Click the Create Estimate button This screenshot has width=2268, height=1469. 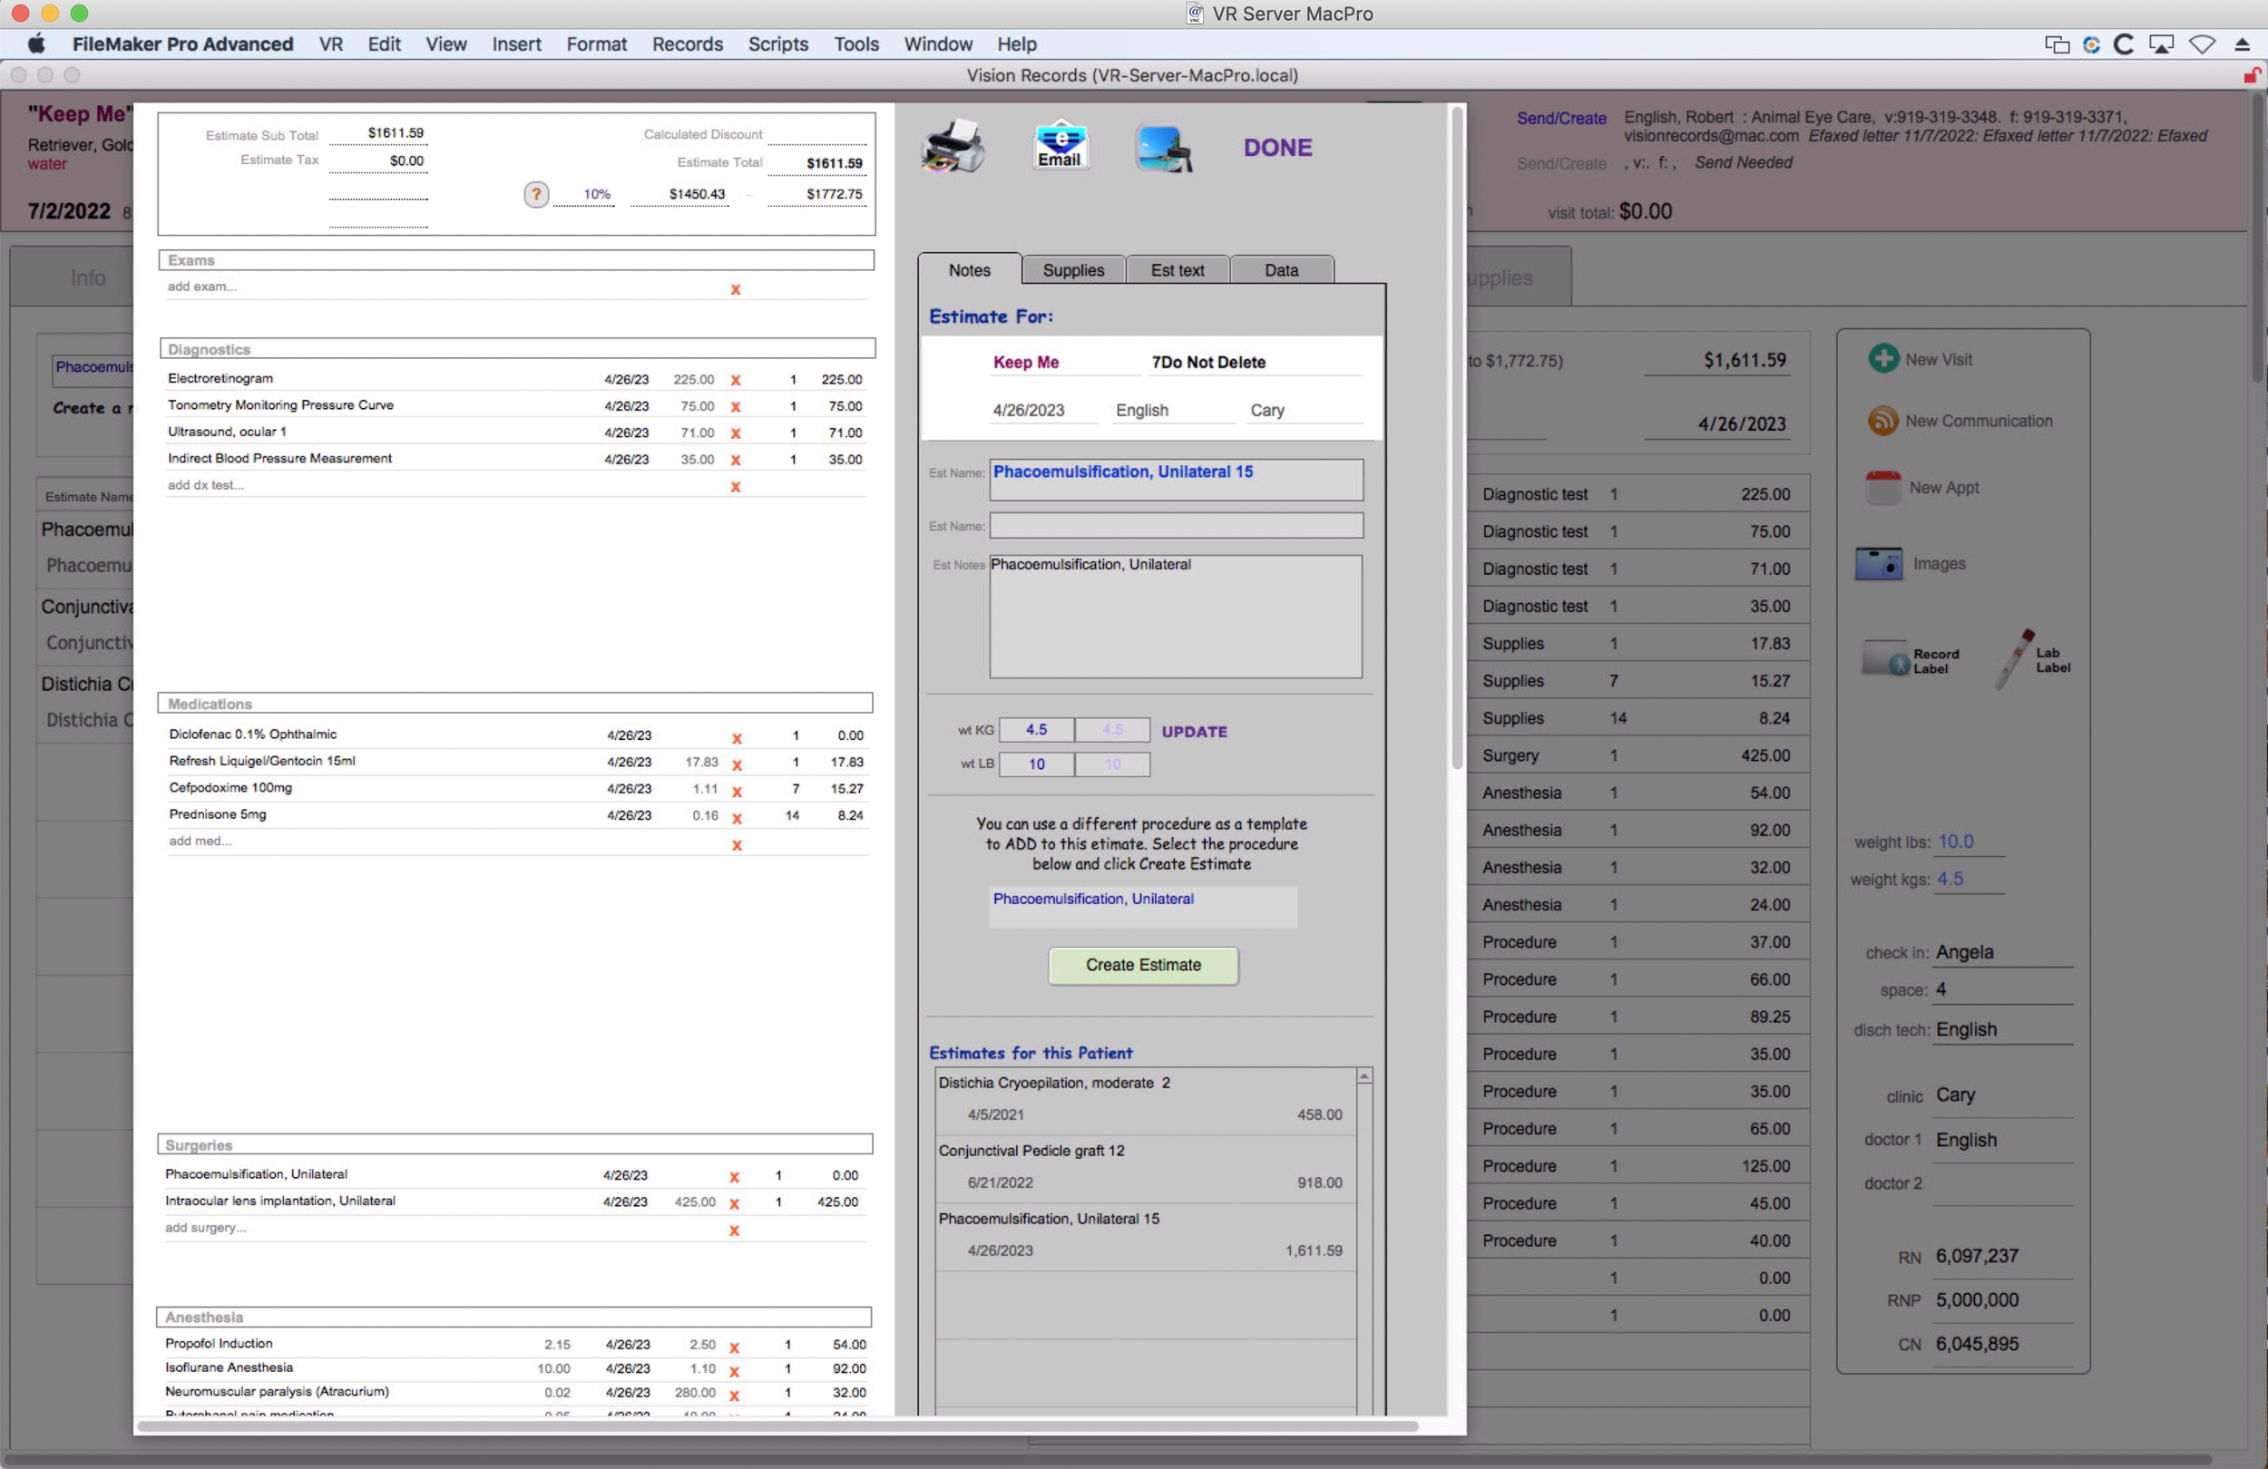pos(1142,965)
